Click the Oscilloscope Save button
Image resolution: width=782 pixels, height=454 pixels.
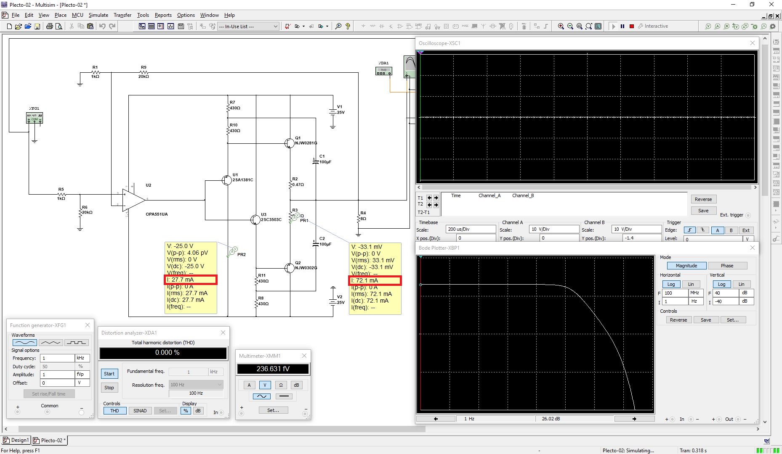pyautogui.click(x=703, y=211)
